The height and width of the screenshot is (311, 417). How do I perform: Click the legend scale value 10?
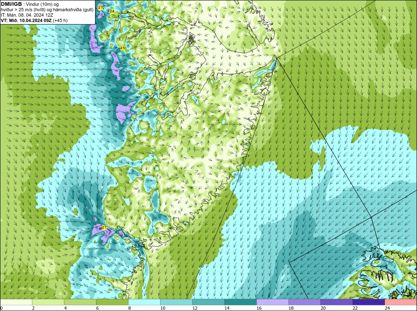click(163, 308)
